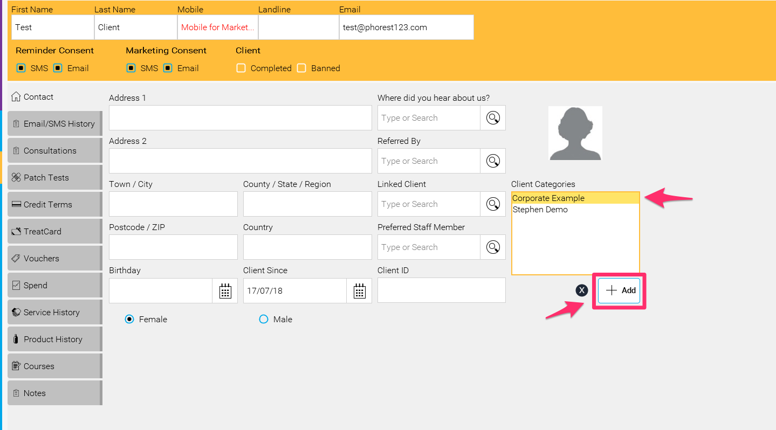
Task: Select the Female radio button
Action: (129, 320)
